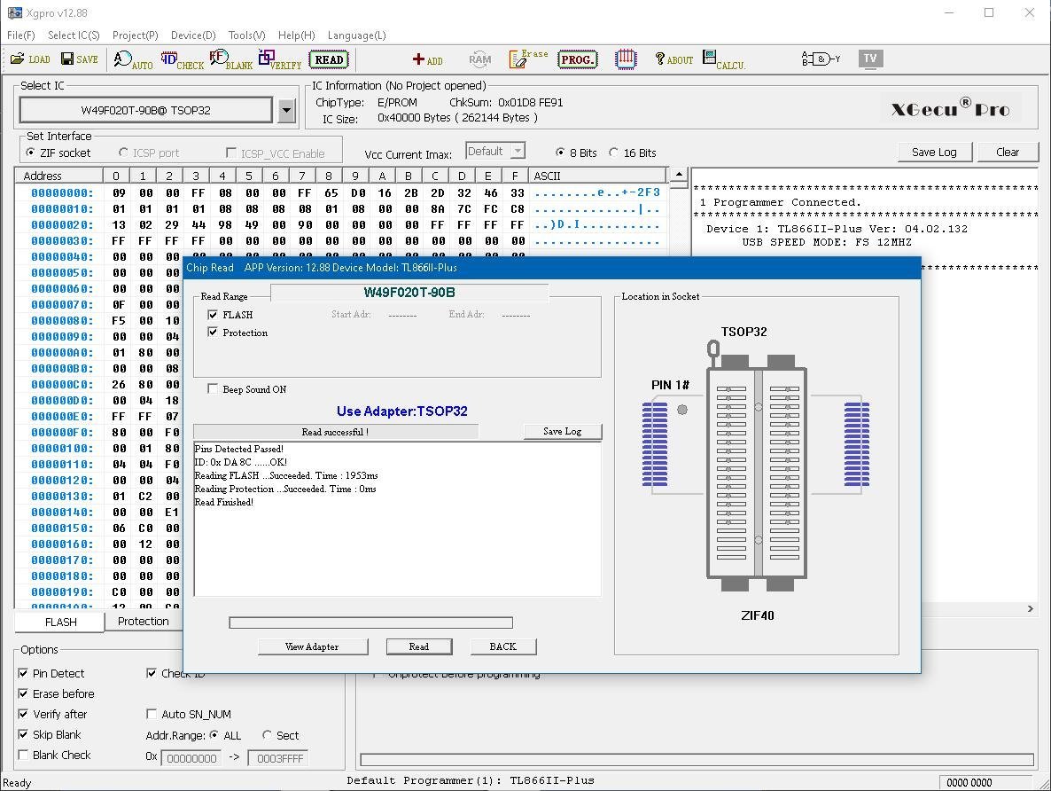Switch to the FLASH buffer tab
Image resolution: width=1051 pixels, height=791 pixels.
pyautogui.click(x=60, y=622)
